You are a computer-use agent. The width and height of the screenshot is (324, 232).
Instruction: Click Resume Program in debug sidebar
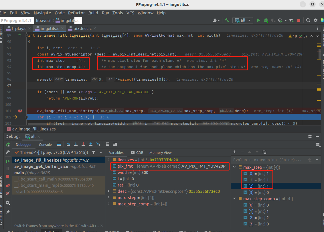pyautogui.click(x=8, y=161)
